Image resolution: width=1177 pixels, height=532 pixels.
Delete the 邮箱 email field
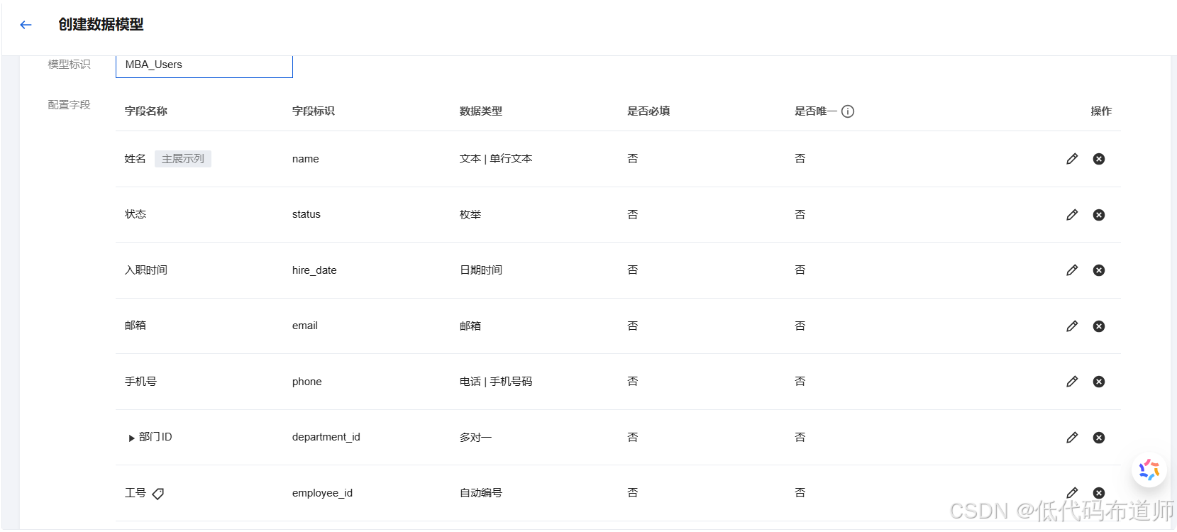pyautogui.click(x=1099, y=326)
